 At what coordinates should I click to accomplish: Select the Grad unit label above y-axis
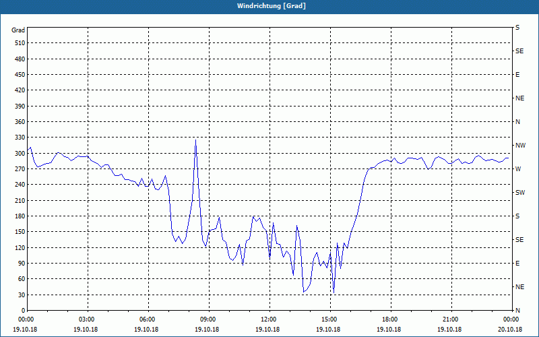18,30
